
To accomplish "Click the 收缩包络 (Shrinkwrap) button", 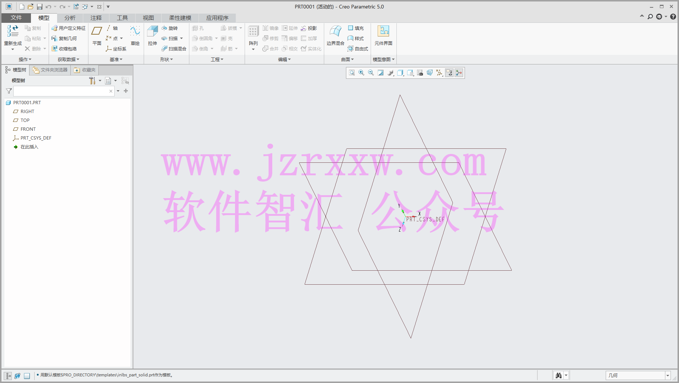I will [64, 49].
